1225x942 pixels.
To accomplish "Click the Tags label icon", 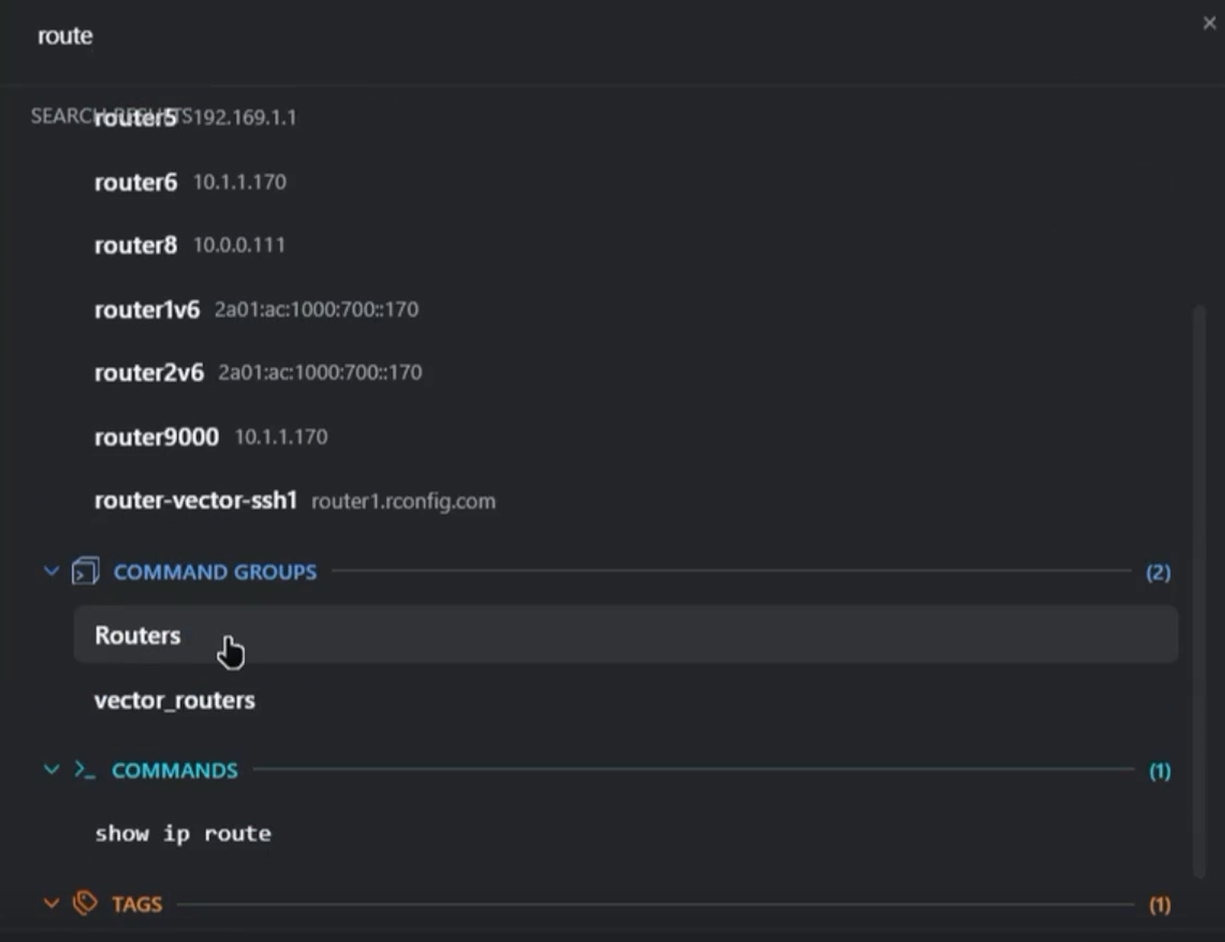I will pos(84,903).
